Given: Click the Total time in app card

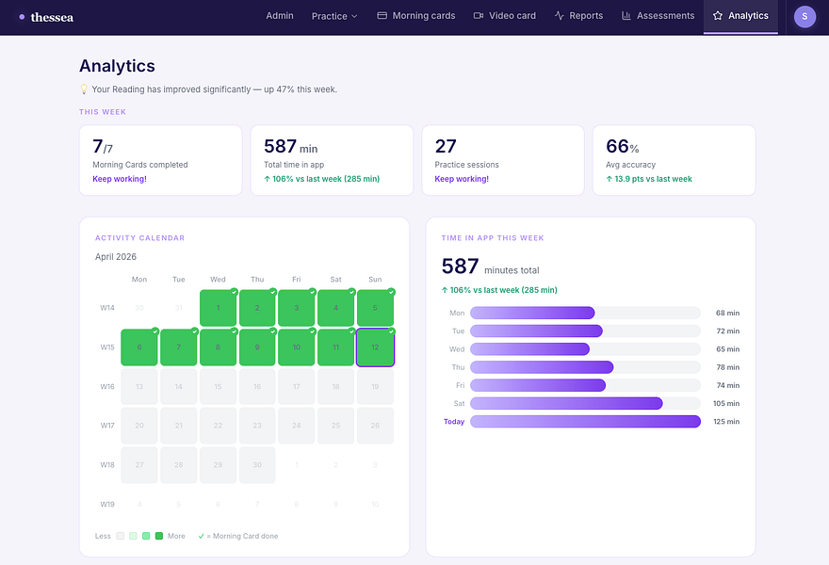Looking at the screenshot, I should point(332,160).
